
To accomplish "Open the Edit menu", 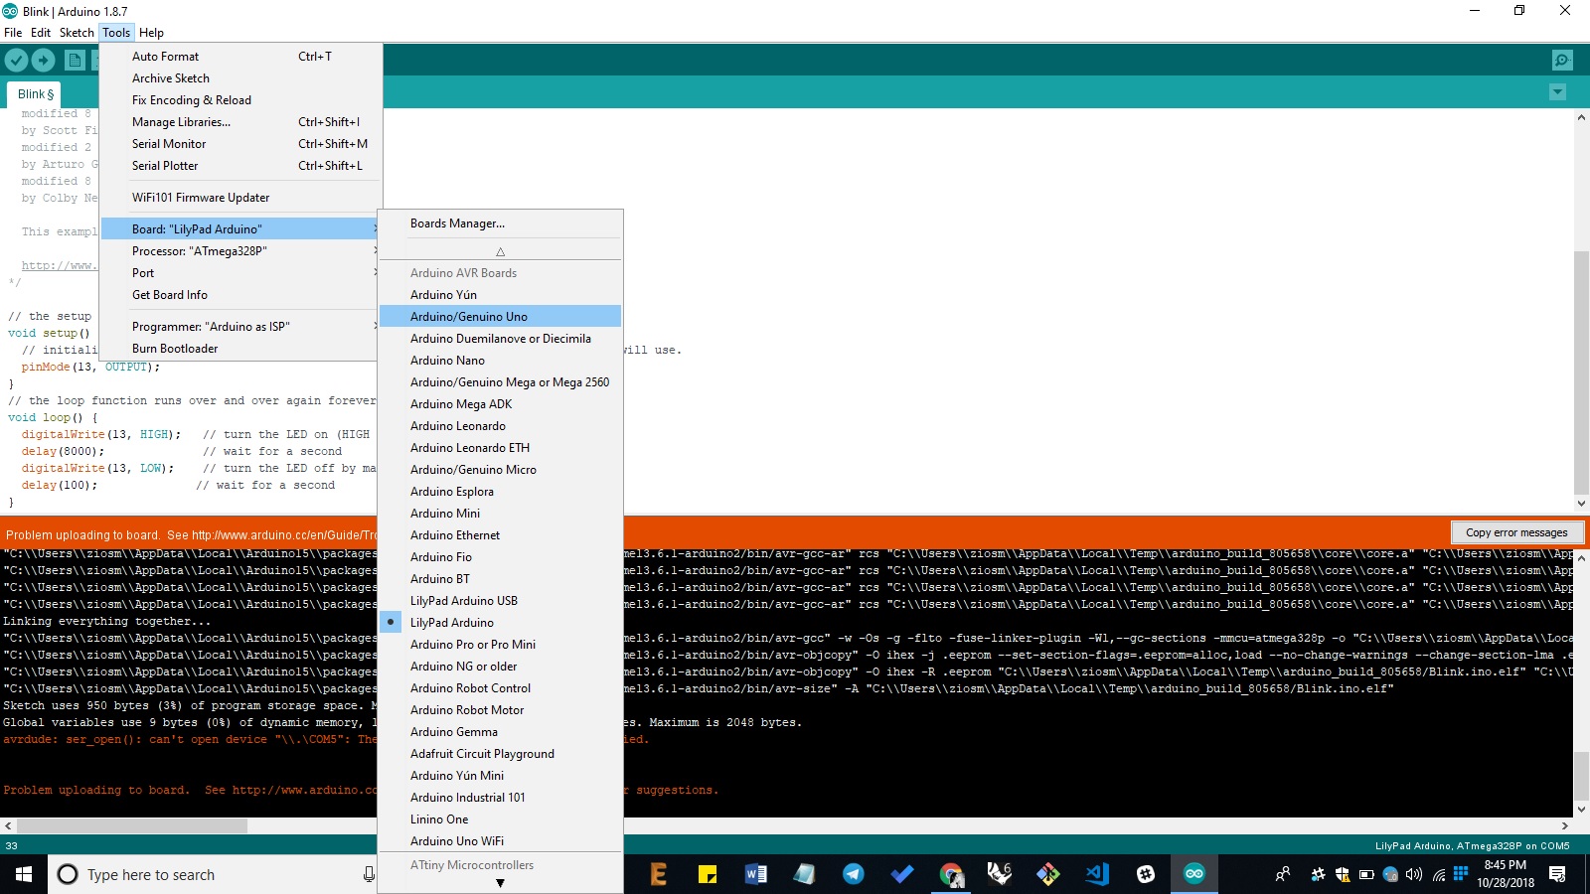I will [x=41, y=33].
